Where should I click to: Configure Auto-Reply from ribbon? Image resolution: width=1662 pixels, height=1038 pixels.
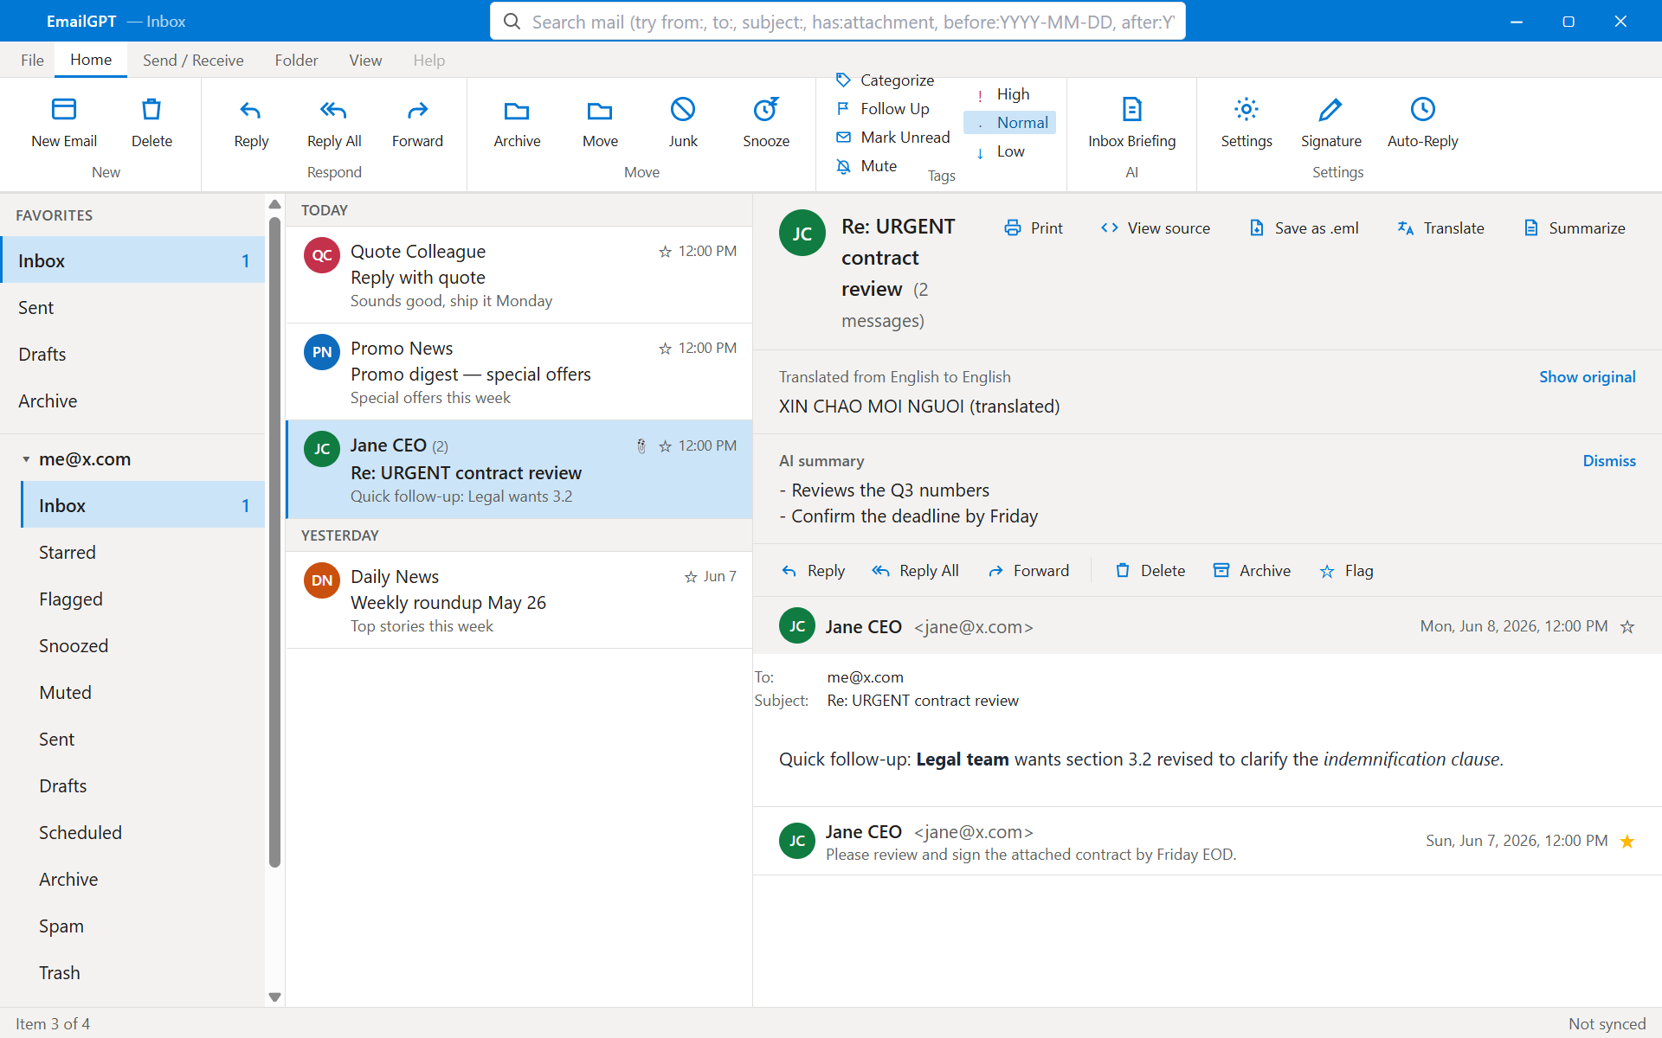(x=1422, y=123)
